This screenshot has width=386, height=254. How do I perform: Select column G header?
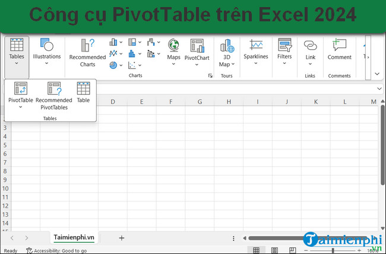pyautogui.click(x=200, y=102)
